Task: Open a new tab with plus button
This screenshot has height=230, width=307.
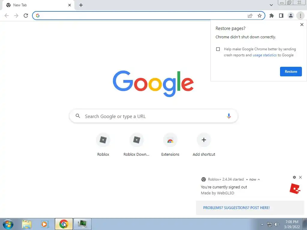Action: (x=81, y=5)
